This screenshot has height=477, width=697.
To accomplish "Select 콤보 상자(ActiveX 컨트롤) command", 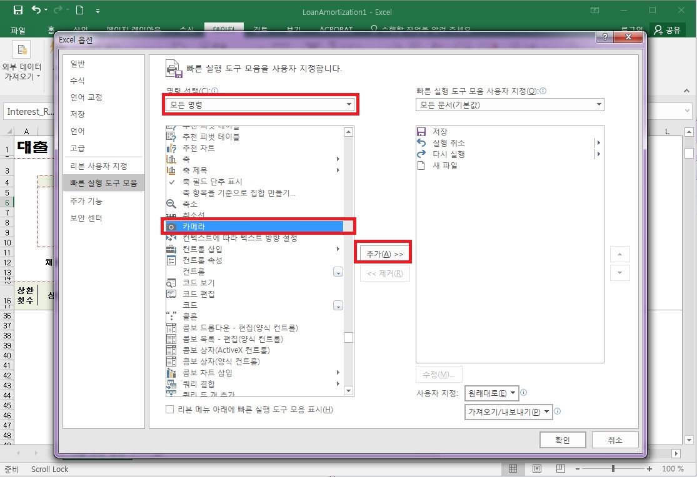I will coord(254,350).
